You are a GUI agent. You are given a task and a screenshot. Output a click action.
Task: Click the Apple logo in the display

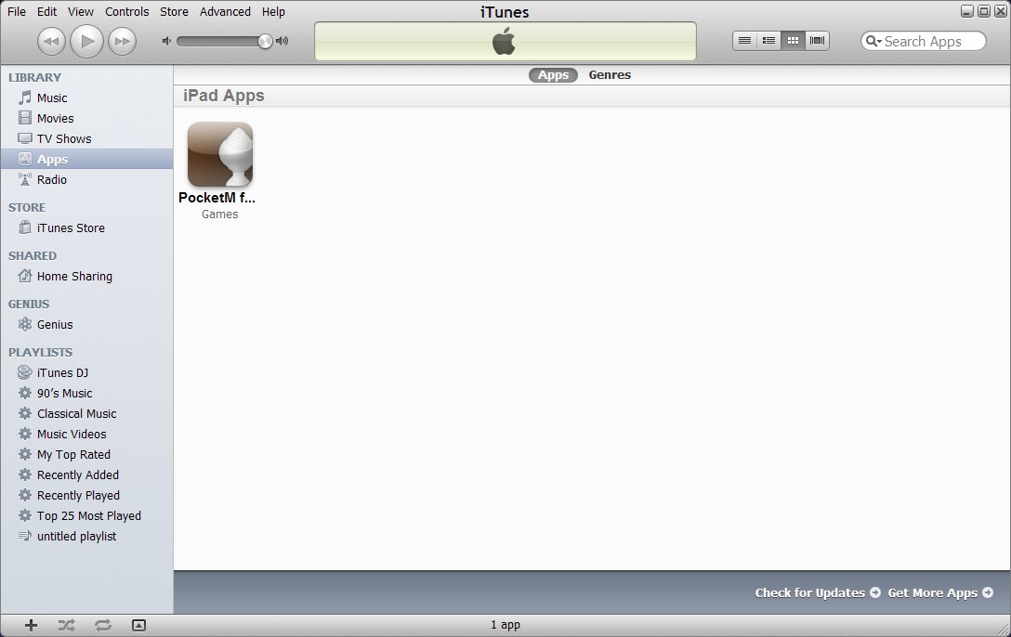pos(505,41)
